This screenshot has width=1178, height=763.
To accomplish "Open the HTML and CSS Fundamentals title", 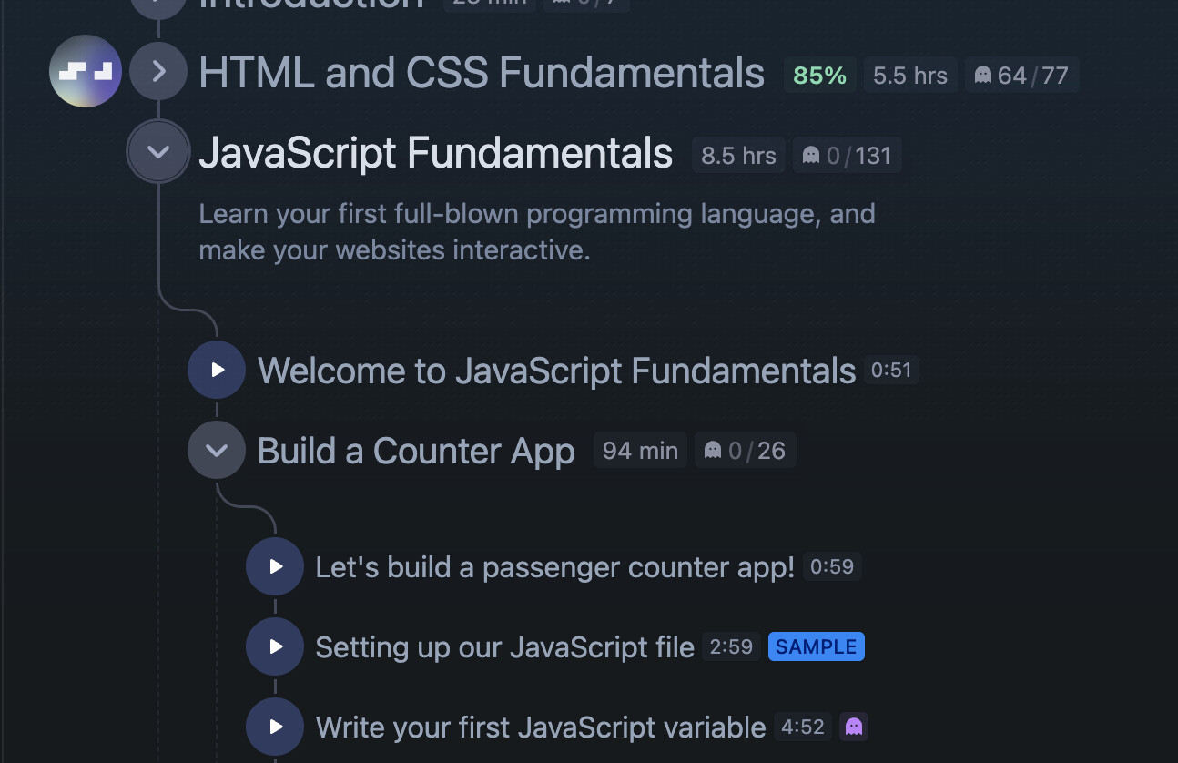I will tap(481, 73).
